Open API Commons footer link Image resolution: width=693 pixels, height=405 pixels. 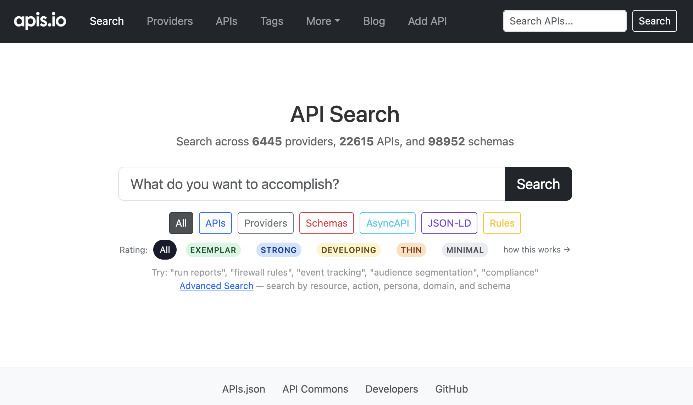click(315, 389)
